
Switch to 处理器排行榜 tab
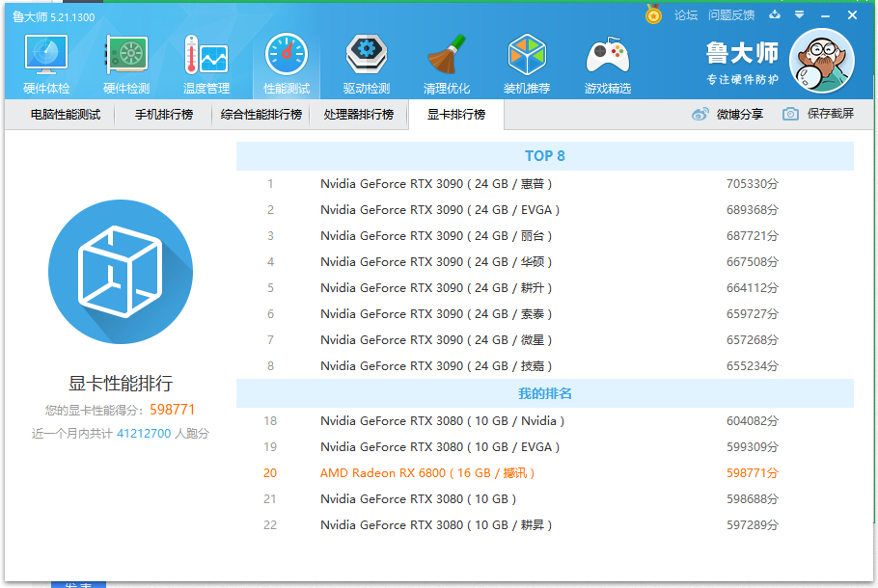[358, 115]
